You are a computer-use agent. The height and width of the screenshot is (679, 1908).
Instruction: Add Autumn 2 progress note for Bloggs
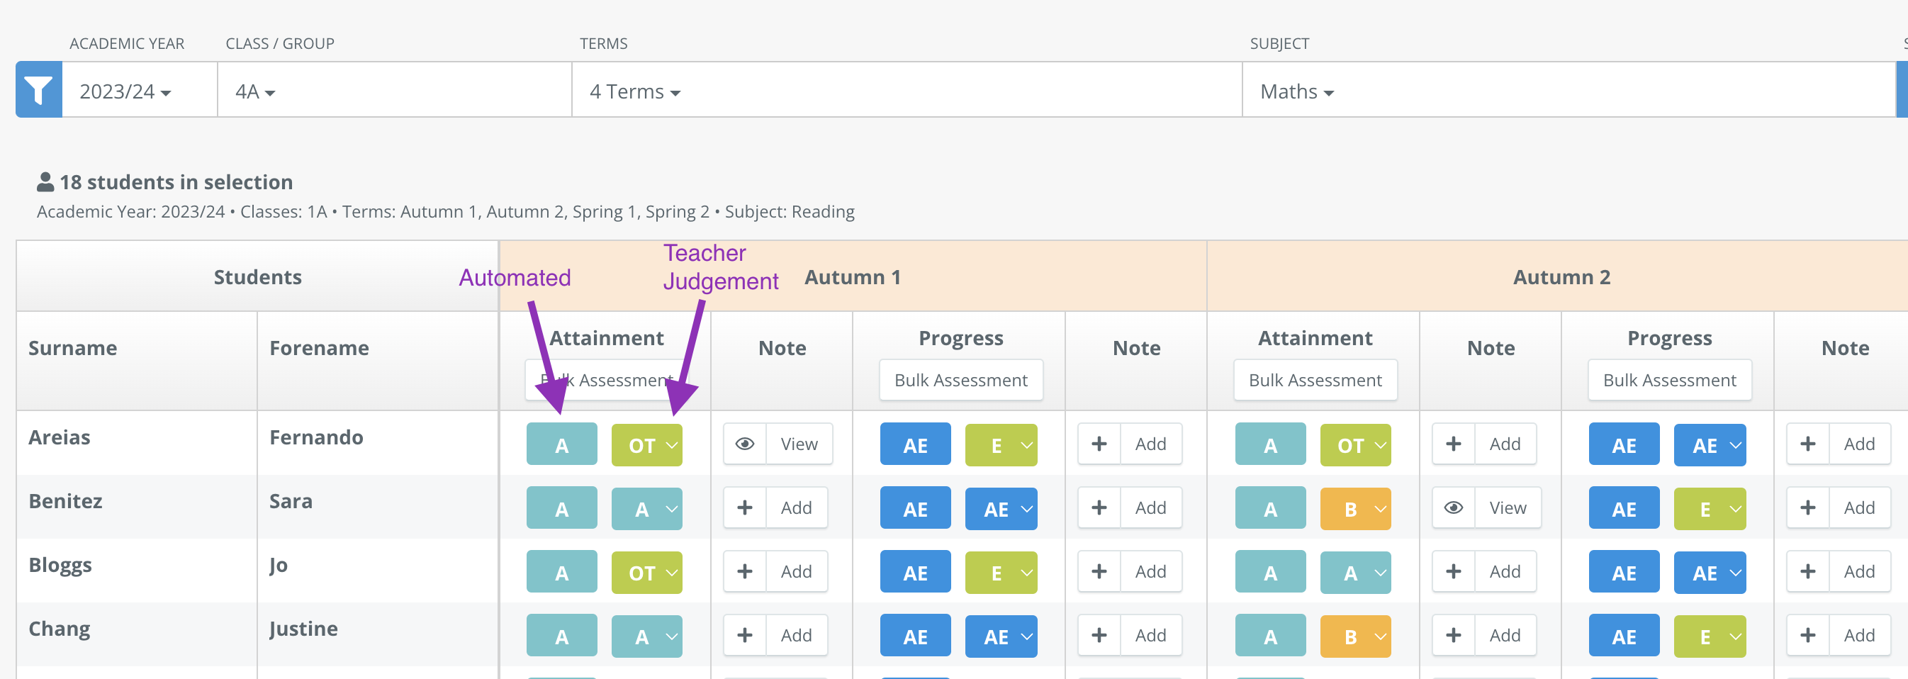click(1839, 571)
